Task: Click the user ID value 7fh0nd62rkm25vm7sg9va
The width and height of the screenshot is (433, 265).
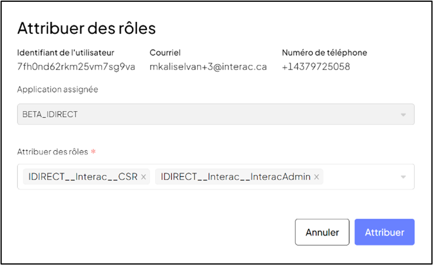Action: coord(76,67)
